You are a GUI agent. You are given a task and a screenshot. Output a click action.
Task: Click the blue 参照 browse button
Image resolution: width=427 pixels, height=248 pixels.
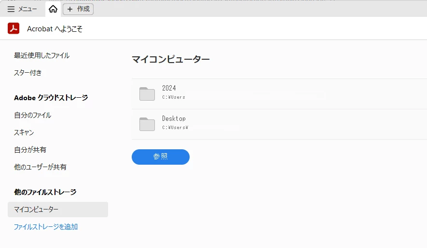click(x=161, y=157)
